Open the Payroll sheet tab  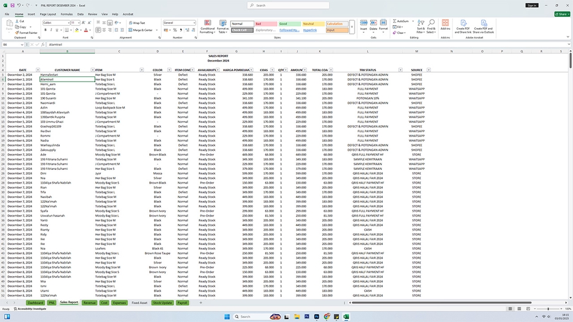pyautogui.click(x=182, y=303)
